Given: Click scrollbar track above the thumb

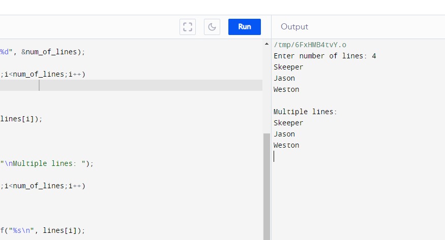Looking at the screenshot, I should click(266, 91).
